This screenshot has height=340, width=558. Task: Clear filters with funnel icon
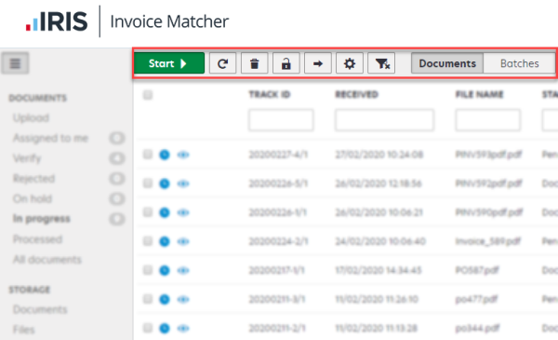pos(381,63)
